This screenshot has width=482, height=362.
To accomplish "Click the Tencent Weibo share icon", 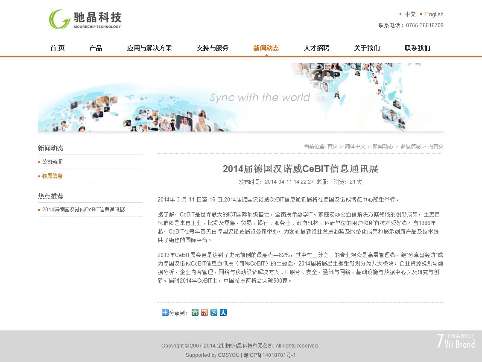I will (x=214, y=312).
